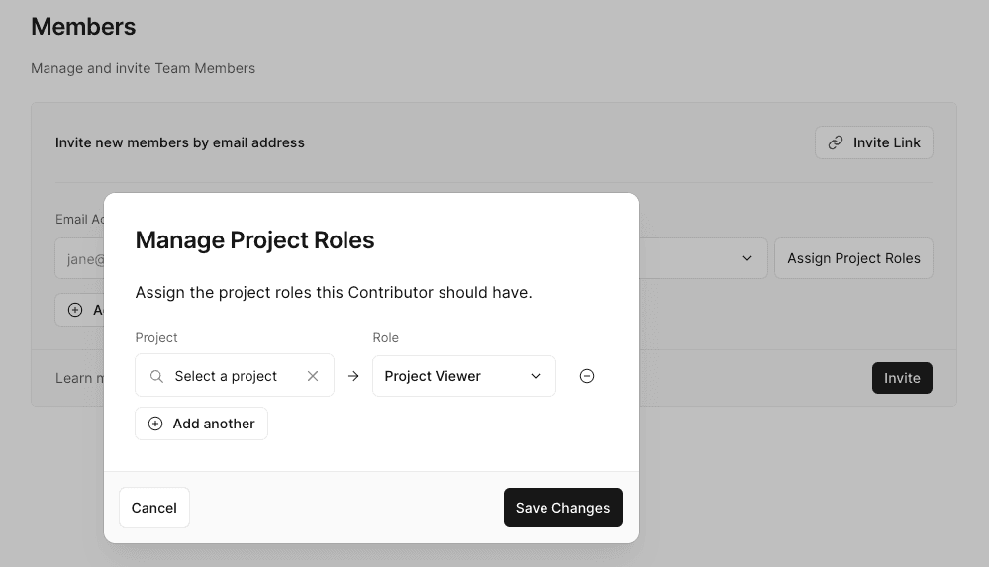Cancel the Manage Project Roles dialog
The height and width of the screenshot is (567, 989).
click(154, 508)
